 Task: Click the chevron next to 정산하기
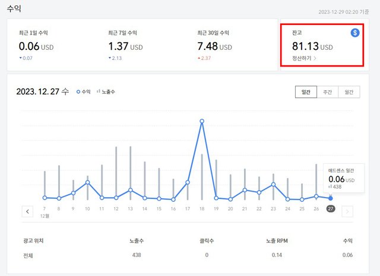coord(315,58)
